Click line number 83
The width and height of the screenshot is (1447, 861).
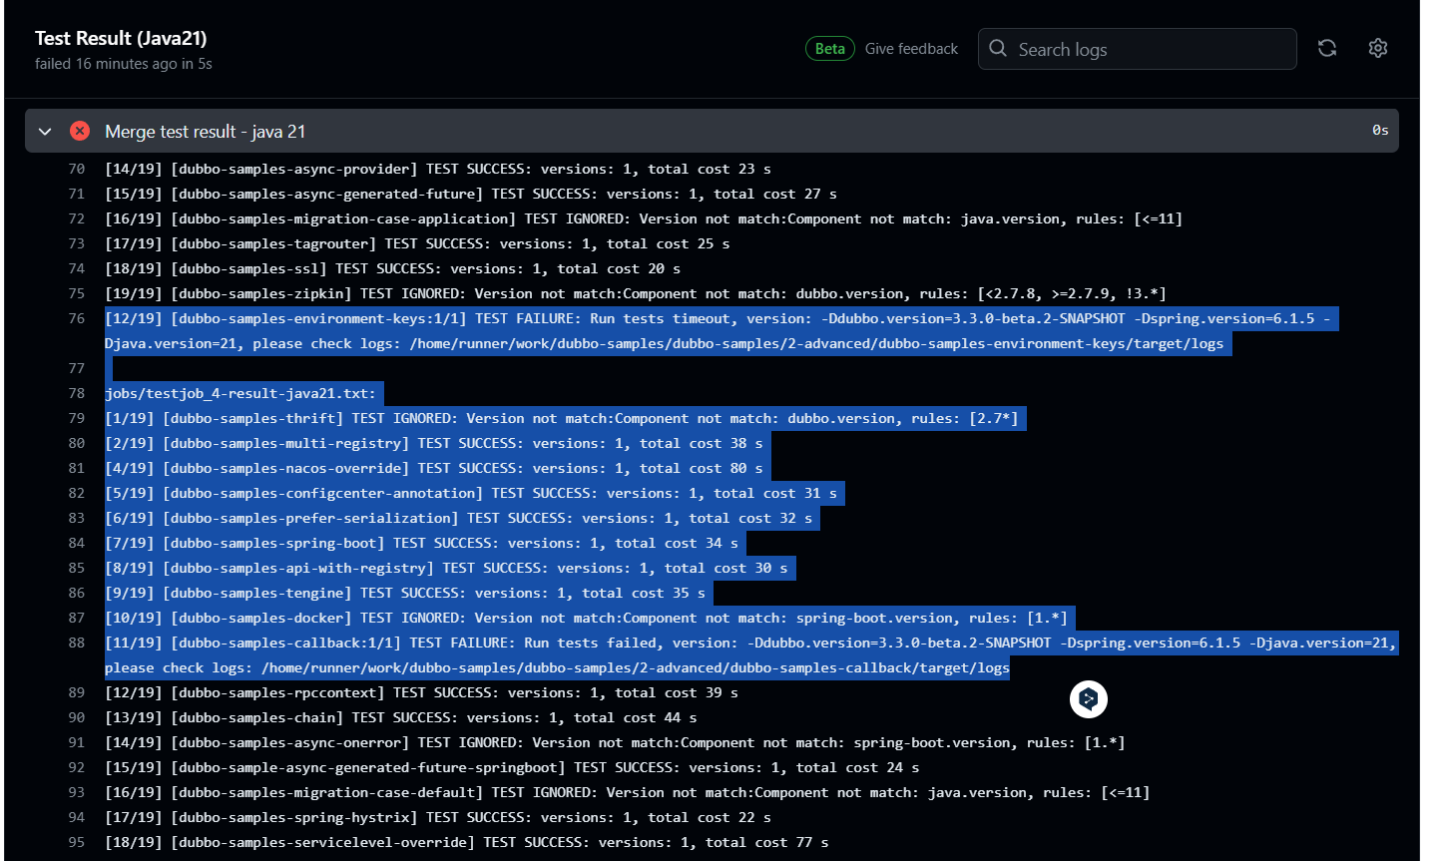coord(77,518)
